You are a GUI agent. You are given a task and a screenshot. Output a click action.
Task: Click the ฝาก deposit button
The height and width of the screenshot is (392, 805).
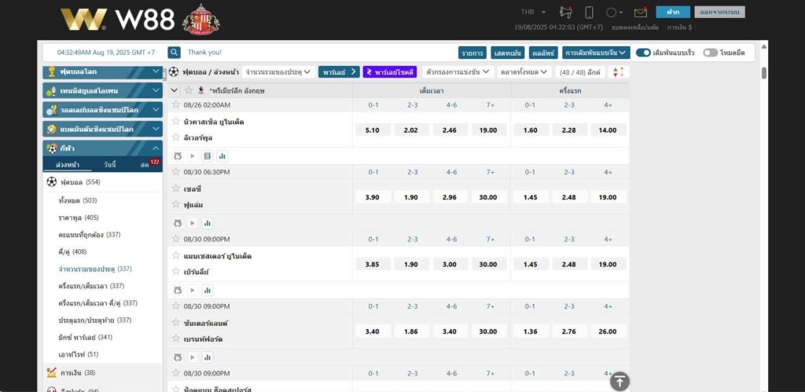point(673,12)
